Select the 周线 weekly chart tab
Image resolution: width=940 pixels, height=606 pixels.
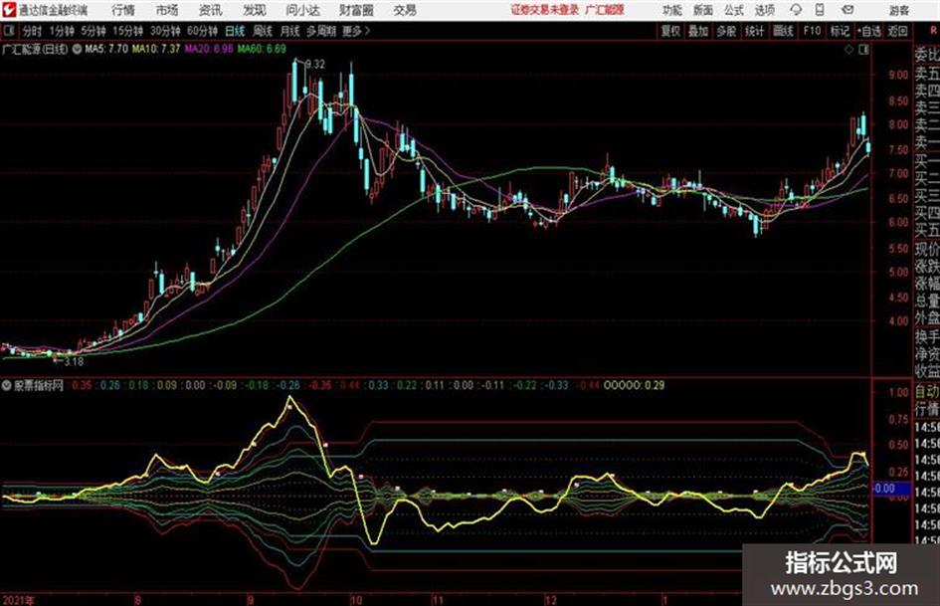pos(263,31)
